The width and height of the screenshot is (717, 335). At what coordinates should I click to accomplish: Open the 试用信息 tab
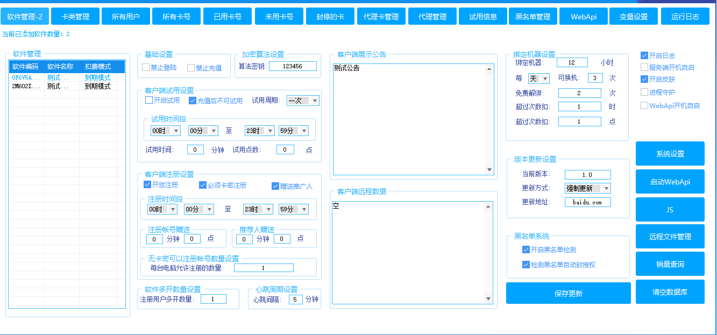(483, 16)
